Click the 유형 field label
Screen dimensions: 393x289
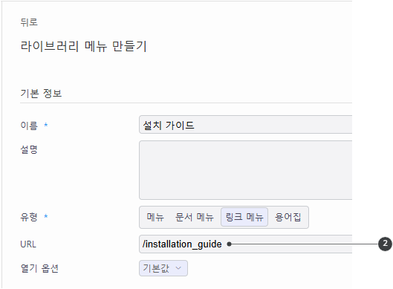pos(29,217)
